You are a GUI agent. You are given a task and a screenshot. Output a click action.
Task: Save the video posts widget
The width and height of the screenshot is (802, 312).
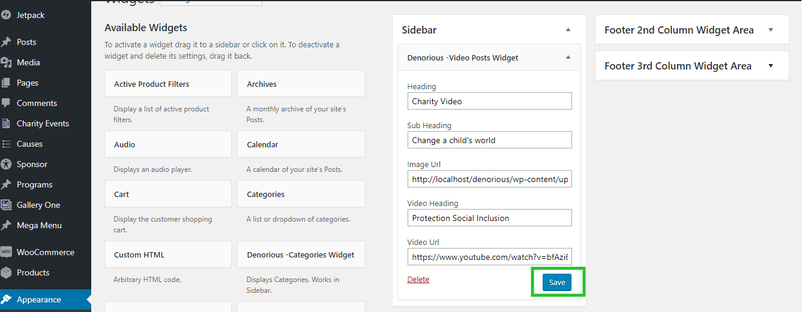(557, 283)
